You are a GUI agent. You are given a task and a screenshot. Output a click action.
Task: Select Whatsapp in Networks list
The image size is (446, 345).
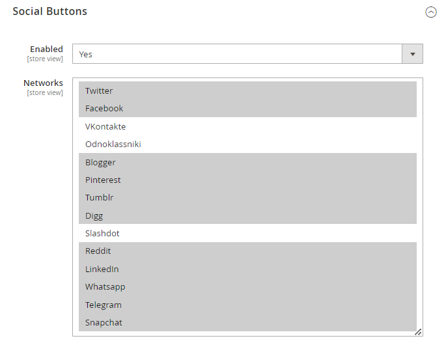(x=247, y=286)
